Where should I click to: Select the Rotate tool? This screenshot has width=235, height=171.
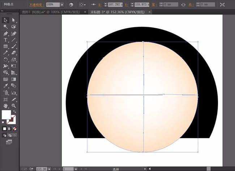(x=5, y=60)
